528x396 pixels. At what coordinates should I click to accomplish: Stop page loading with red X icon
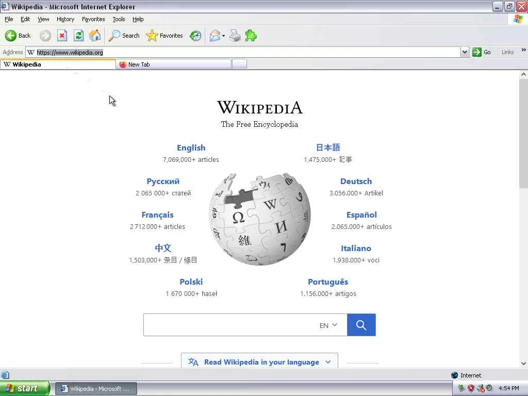(62, 36)
